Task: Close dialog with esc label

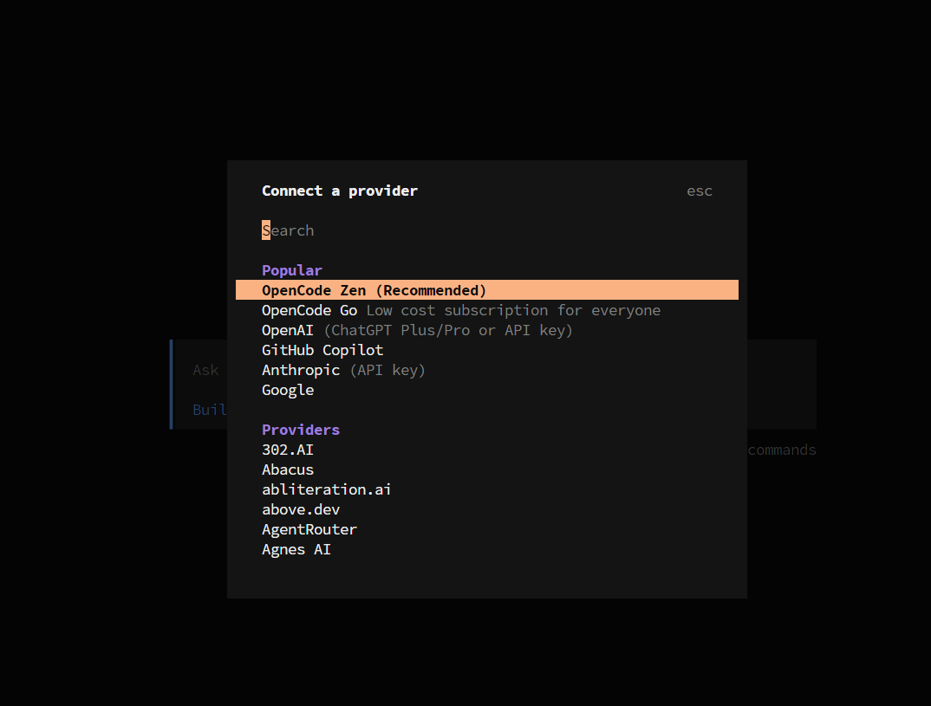Action: (x=699, y=191)
